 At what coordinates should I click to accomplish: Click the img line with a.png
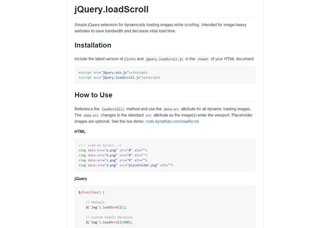point(113,150)
